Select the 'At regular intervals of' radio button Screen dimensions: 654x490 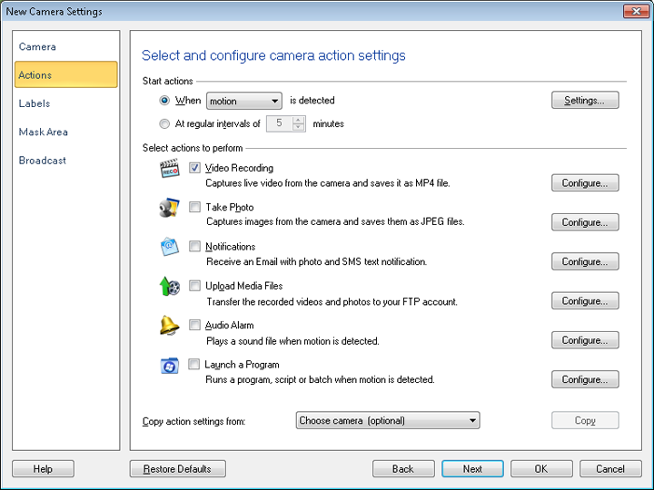click(x=164, y=124)
